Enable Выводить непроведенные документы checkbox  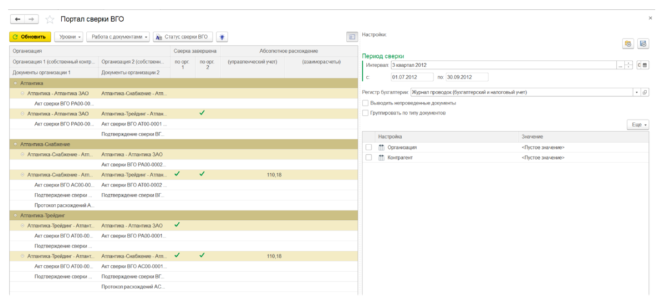(x=365, y=103)
